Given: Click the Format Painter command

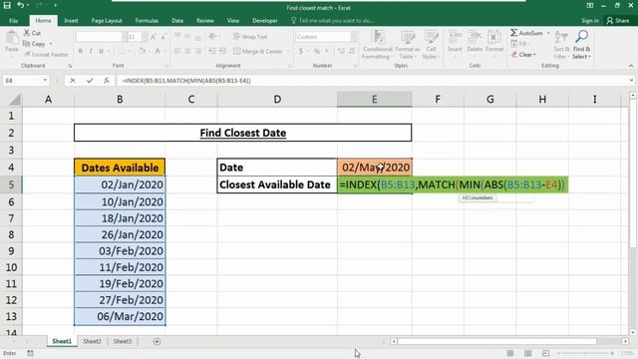Looking at the screenshot, I should point(46,54).
